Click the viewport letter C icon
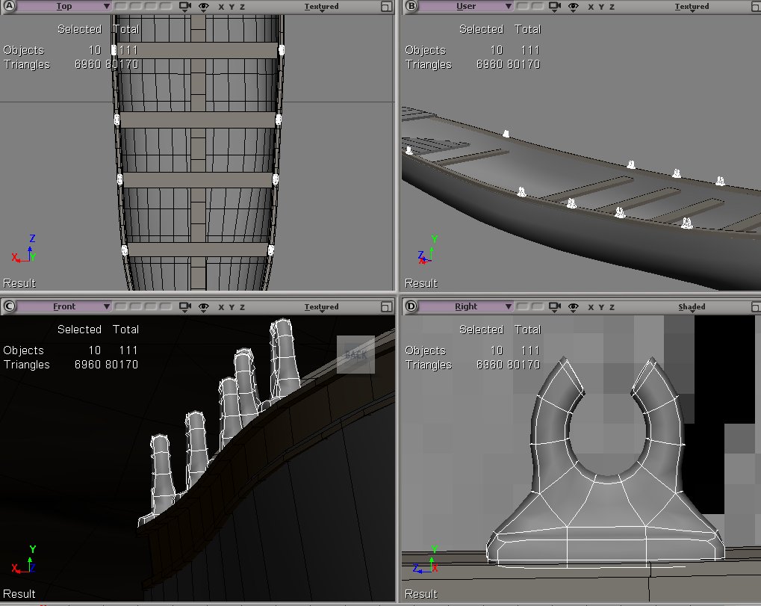Screen dimensions: 761x606 [x=9, y=306]
